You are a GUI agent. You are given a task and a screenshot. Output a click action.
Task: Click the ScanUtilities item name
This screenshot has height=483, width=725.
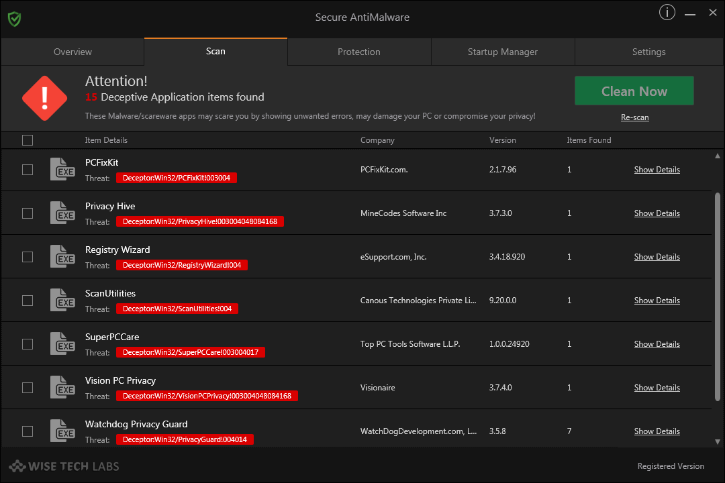click(x=110, y=293)
